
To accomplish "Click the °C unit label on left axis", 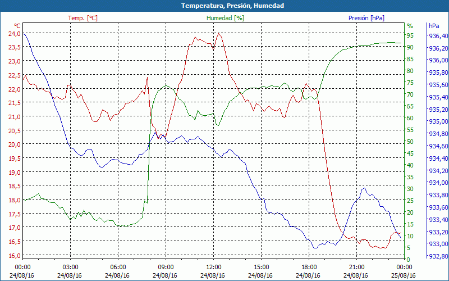I will pos(17,26).
